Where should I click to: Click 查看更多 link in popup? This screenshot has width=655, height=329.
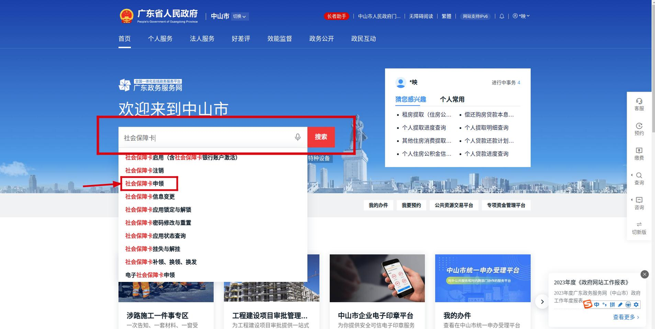(626, 317)
